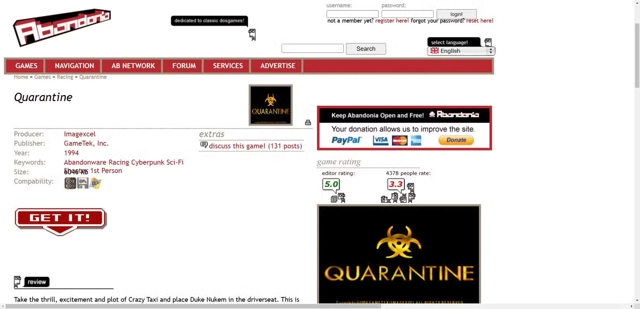Click the discussion bubble icon beside discuss link

[204, 145]
